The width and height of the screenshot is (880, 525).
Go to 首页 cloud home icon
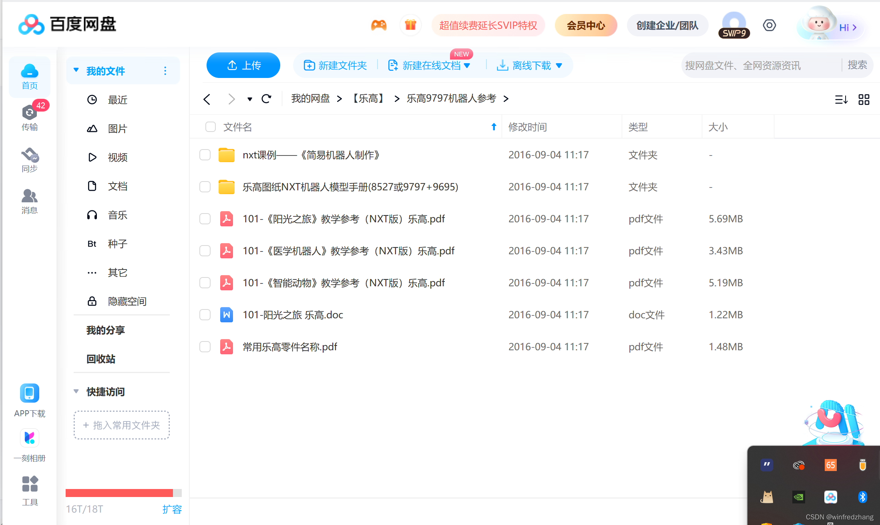point(30,76)
